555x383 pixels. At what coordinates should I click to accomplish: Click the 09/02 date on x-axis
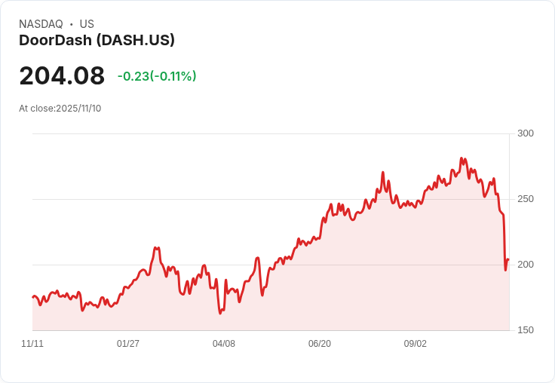click(415, 344)
